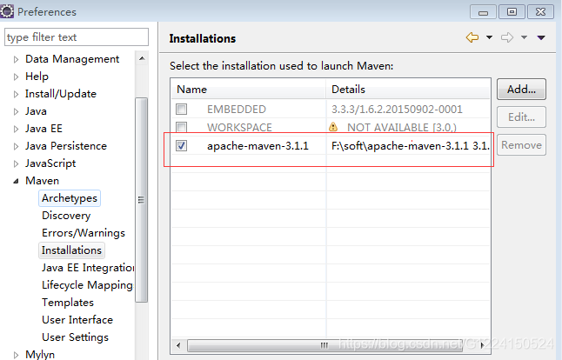Select Discovery under Maven
Screen dimensions: 562x360
coord(66,216)
